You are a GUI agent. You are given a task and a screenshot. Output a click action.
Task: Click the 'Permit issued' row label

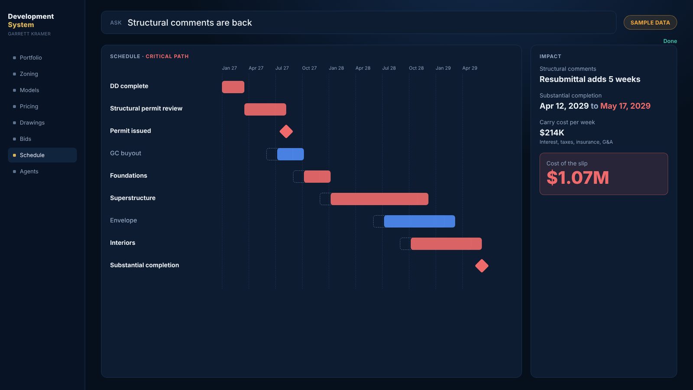[x=130, y=131]
